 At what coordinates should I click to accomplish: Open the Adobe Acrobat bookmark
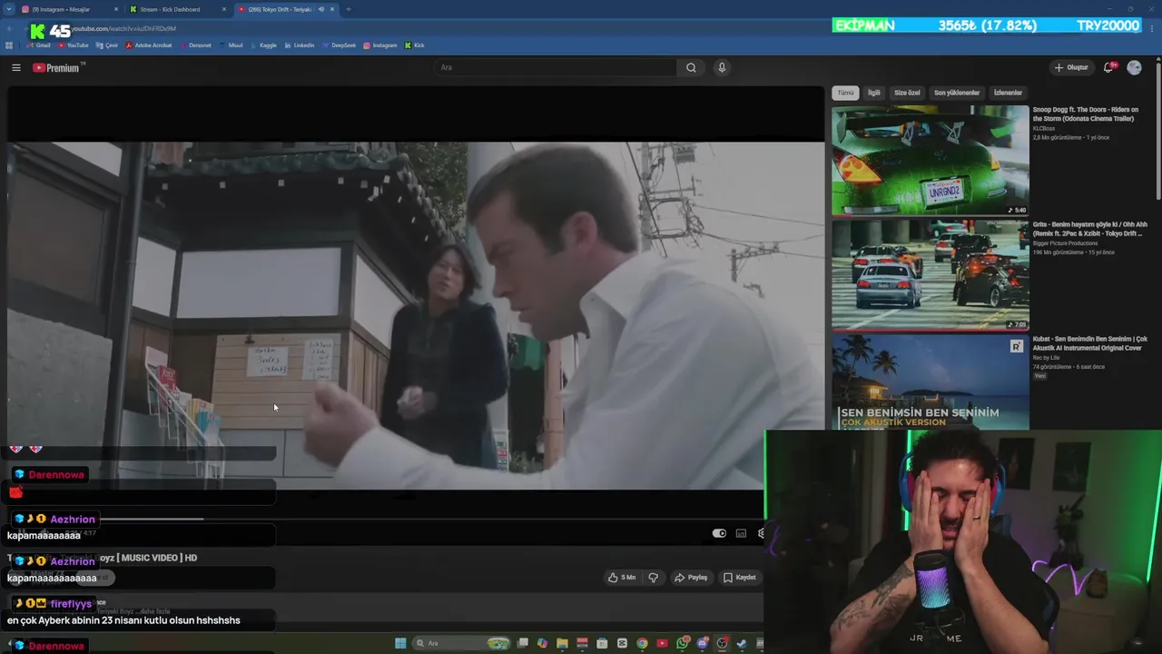click(x=149, y=45)
